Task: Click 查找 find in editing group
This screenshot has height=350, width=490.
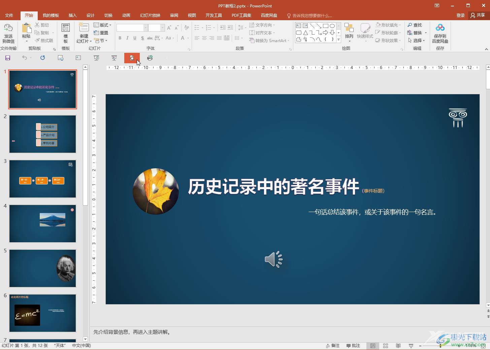Action: (x=415, y=25)
